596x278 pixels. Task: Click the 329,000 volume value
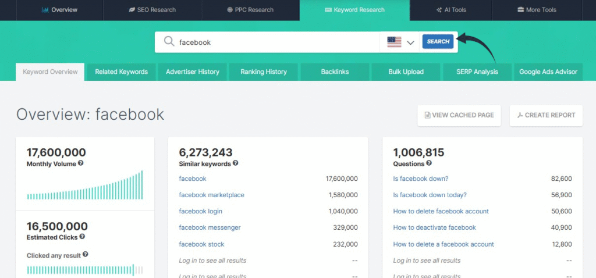click(x=346, y=227)
